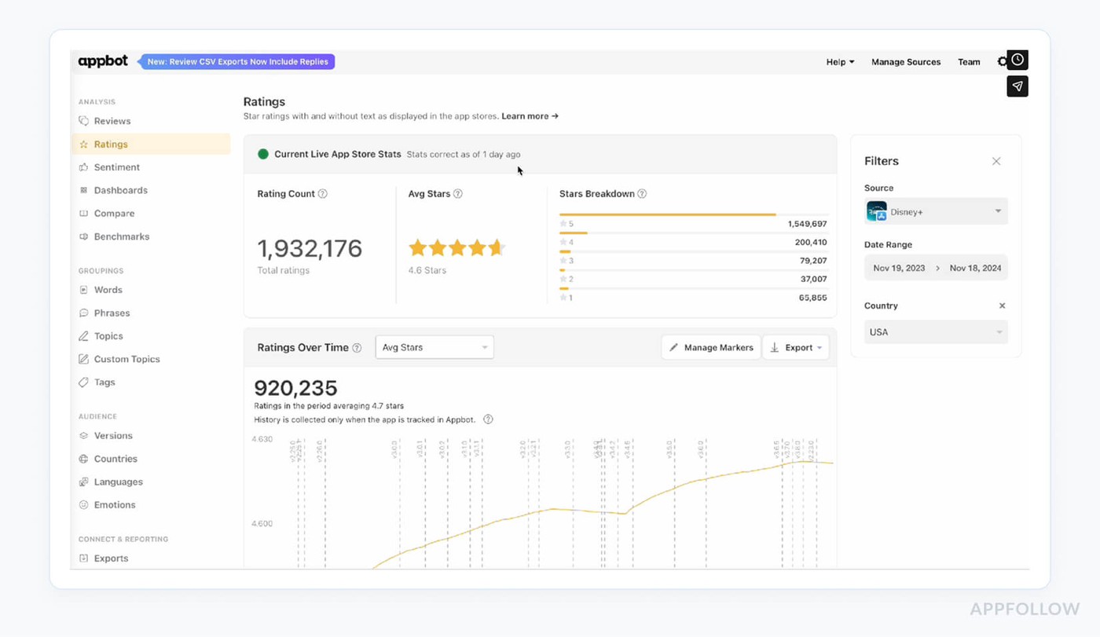1100x637 pixels.
Task: Click the appbot logo
Action: pyautogui.click(x=103, y=61)
